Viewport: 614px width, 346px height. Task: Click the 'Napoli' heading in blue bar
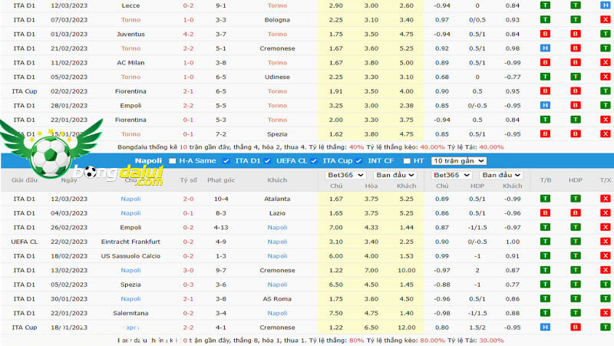tap(148, 160)
